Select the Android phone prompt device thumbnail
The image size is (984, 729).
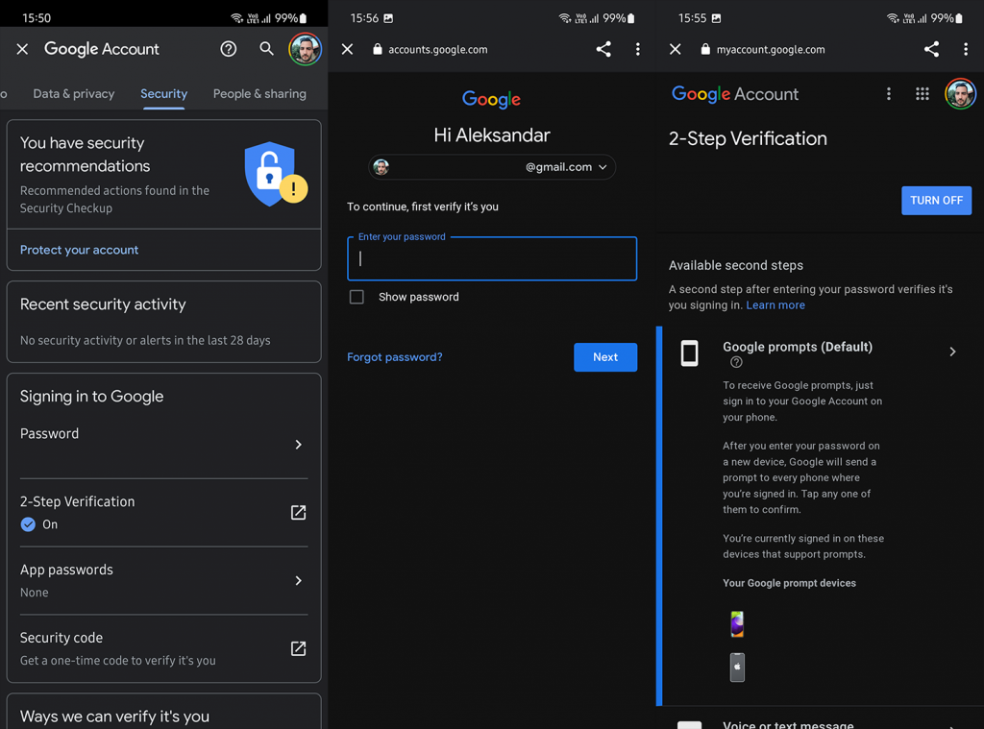click(737, 624)
